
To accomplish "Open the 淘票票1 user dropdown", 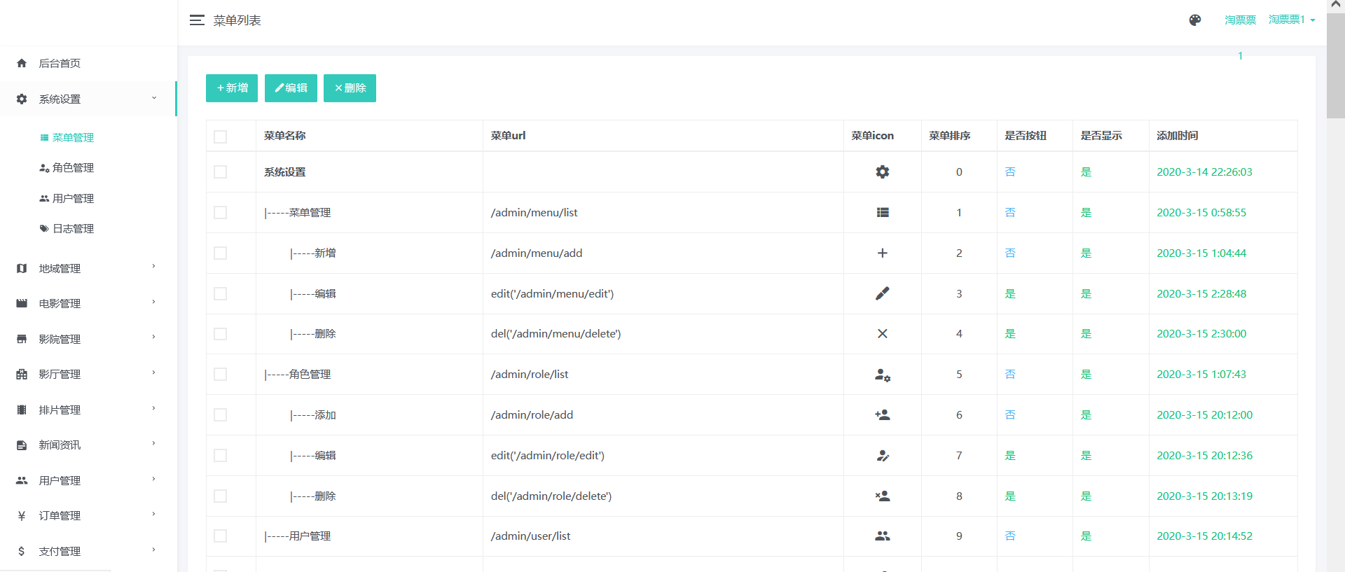I will pos(1291,20).
